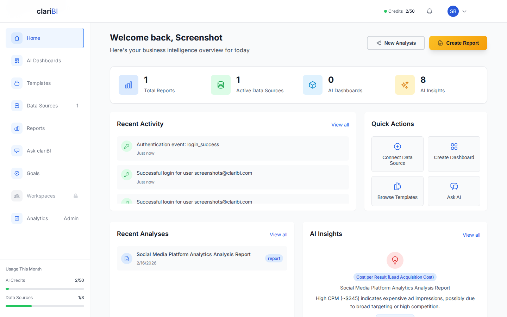Open the Connect Data Source quick action

(x=397, y=154)
